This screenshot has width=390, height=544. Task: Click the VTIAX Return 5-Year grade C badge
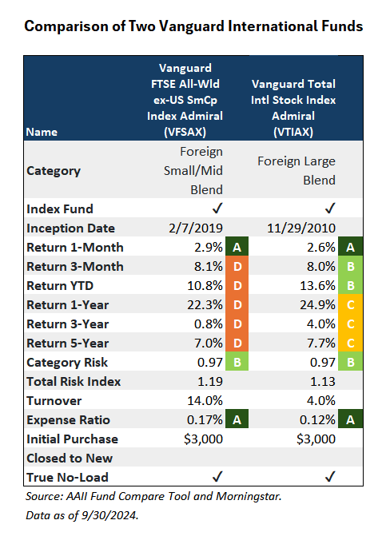click(x=351, y=343)
